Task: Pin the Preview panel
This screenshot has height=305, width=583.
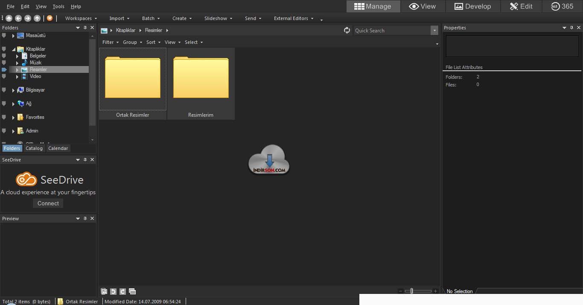Action: 85,219
